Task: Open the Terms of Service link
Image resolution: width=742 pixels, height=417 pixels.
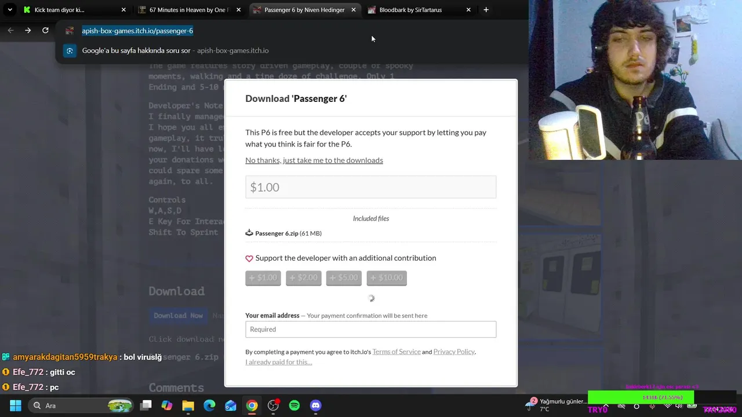Action: click(x=397, y=352)
